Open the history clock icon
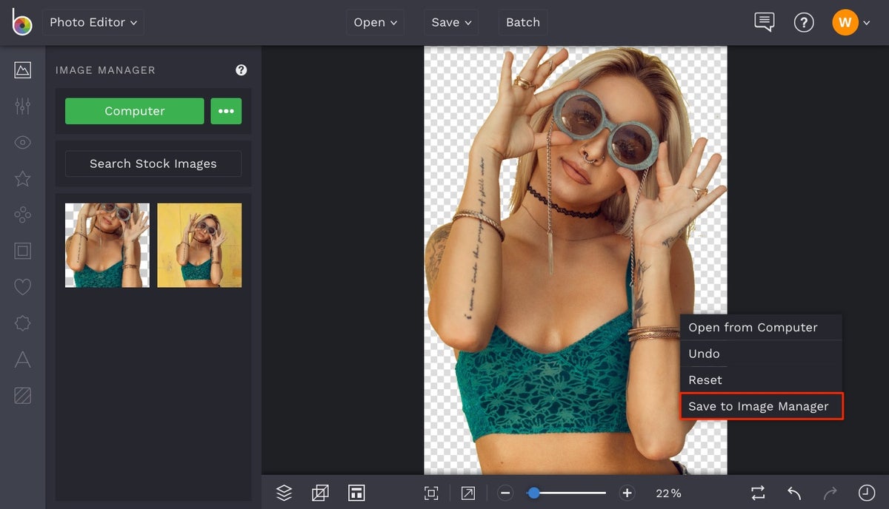This screenshot has width=889, height=509. (867, 493)
